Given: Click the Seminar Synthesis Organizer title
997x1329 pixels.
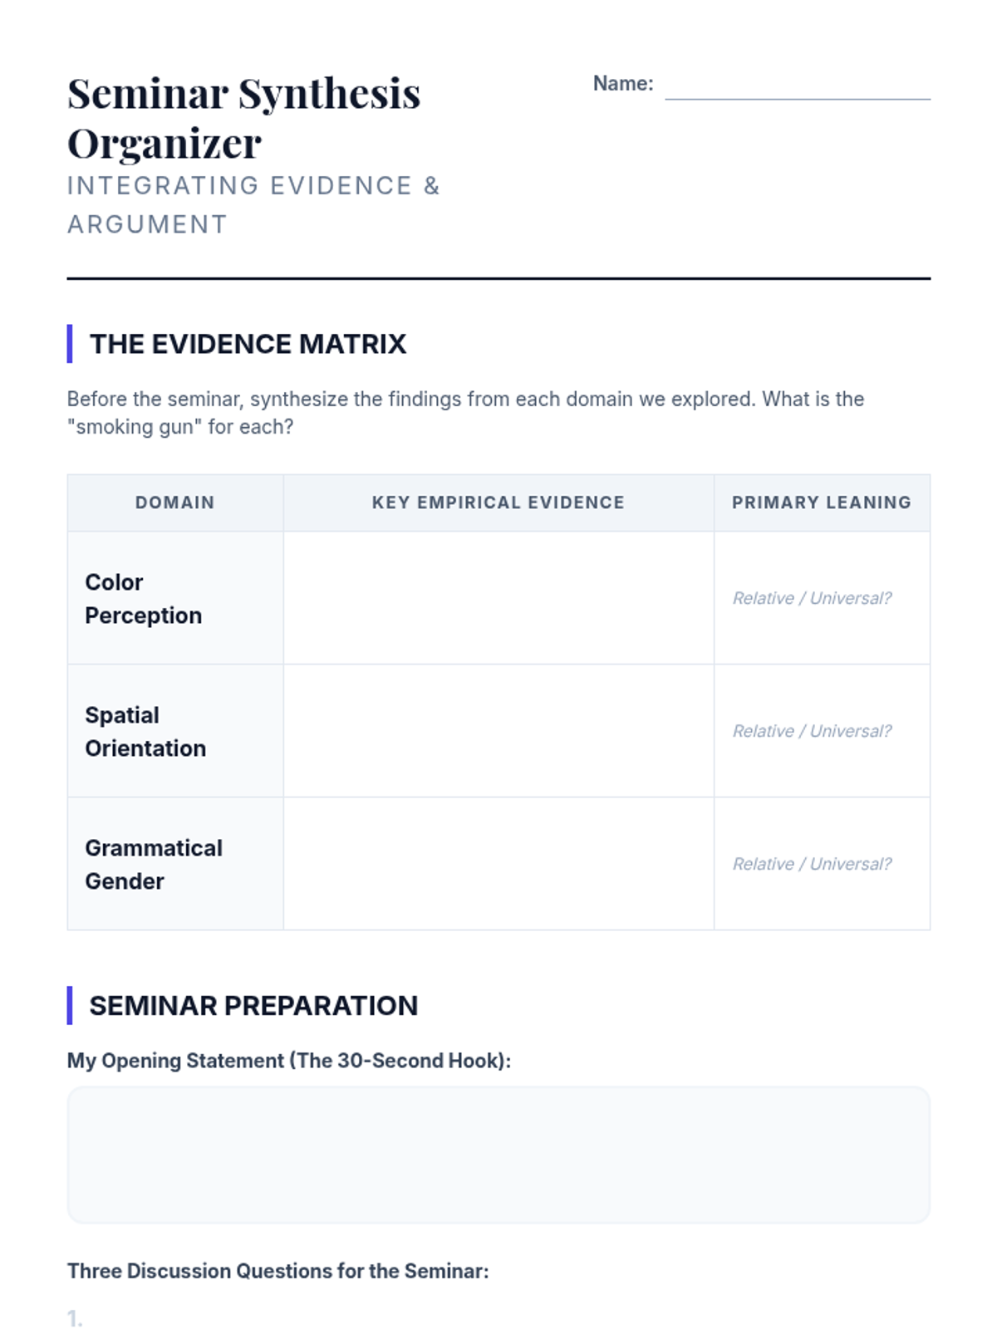Looking at the screenshot, I should click(243, 117).
